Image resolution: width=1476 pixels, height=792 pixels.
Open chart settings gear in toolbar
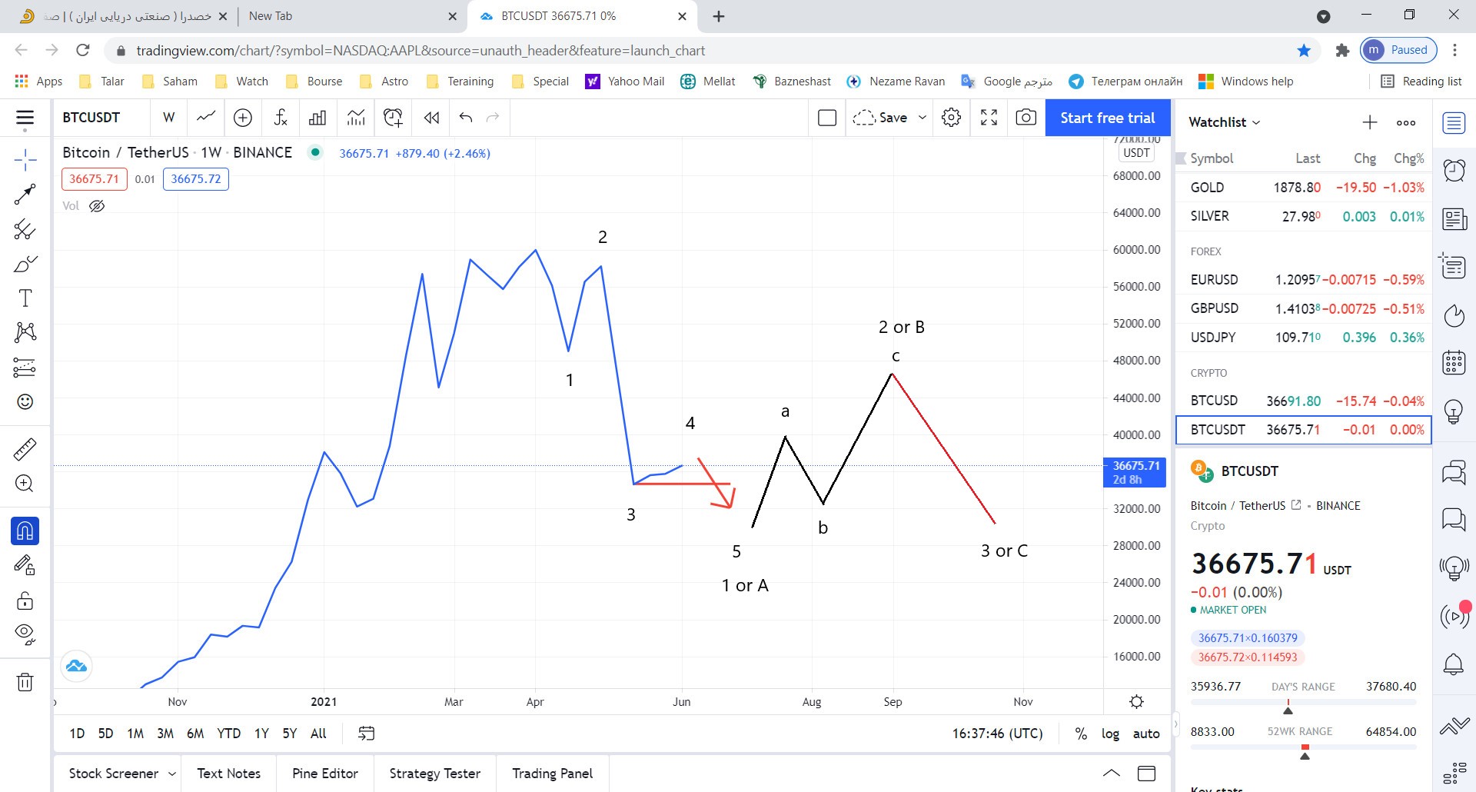(x=951, y=118)
